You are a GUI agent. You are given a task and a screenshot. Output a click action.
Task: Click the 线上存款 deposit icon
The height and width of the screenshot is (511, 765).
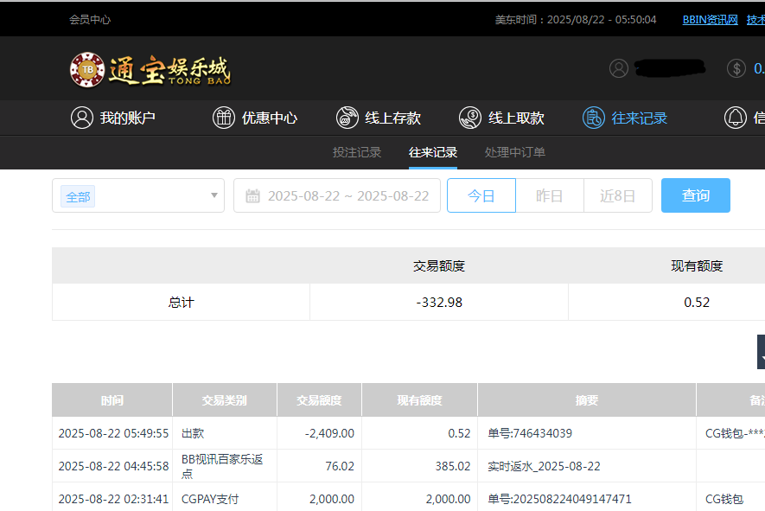point(347,117)
